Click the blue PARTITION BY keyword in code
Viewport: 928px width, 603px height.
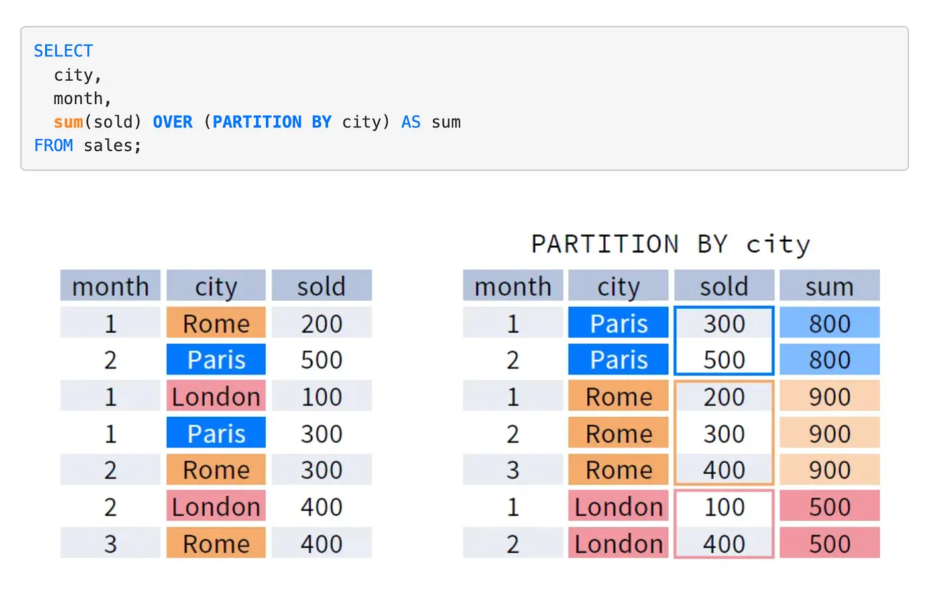pos(272,122)
